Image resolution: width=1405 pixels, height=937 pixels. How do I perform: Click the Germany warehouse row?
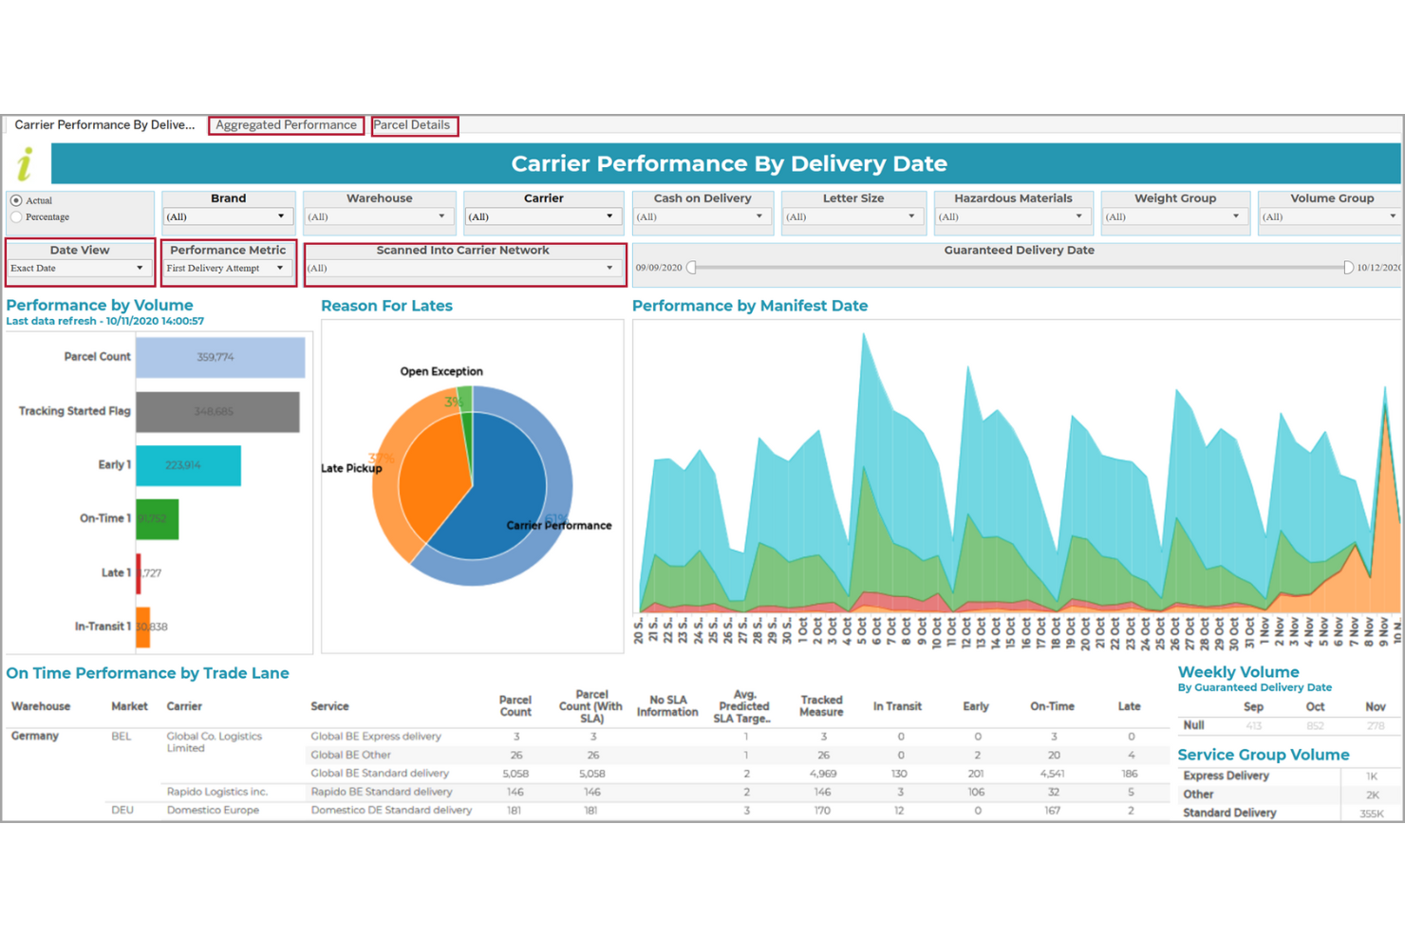coord(35,737)
